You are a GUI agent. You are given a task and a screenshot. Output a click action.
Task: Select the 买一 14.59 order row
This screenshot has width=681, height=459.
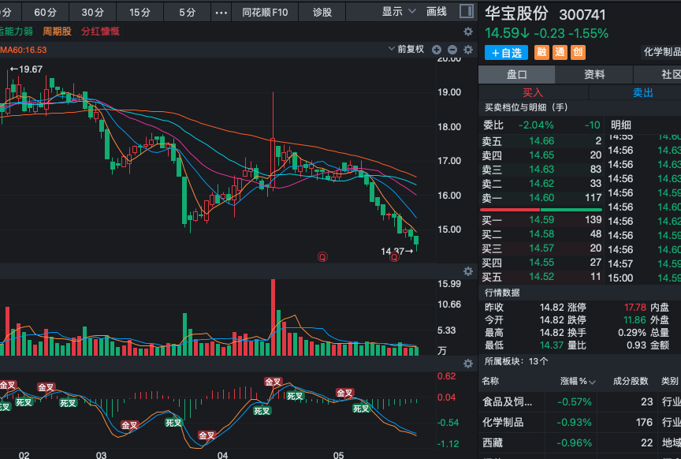(541, 220)
